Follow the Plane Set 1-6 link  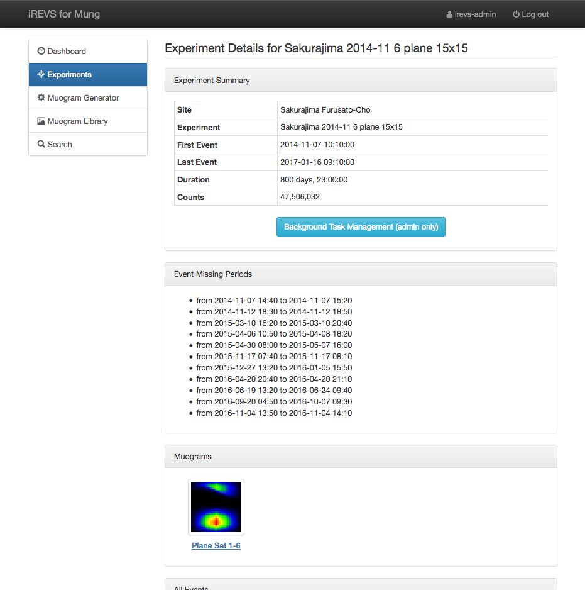tap(216, 546)
